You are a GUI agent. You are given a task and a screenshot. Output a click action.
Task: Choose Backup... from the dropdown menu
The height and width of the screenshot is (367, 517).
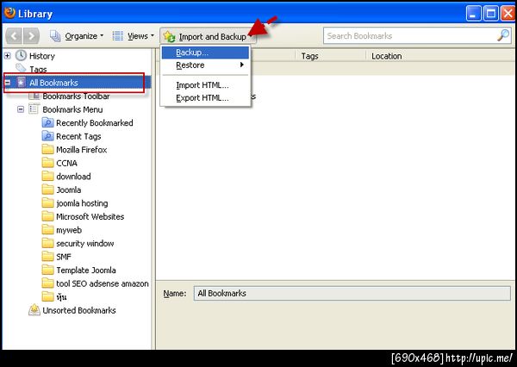(205, 53)
